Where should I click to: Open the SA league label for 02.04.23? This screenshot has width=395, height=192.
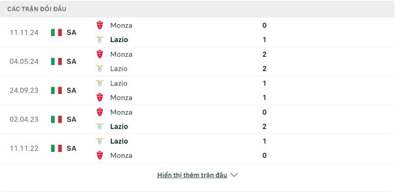click(71, 119)
